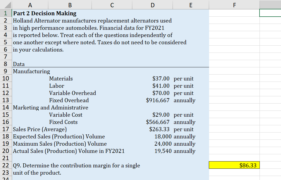Select row header 13
The width and height of the screenshot is (281, 180).
pyautogui.click(x=6, y=100)
